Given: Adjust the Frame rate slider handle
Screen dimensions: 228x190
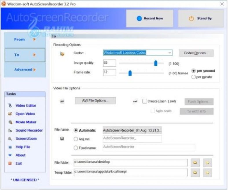Looking at the screenshot, I should 130,73.
